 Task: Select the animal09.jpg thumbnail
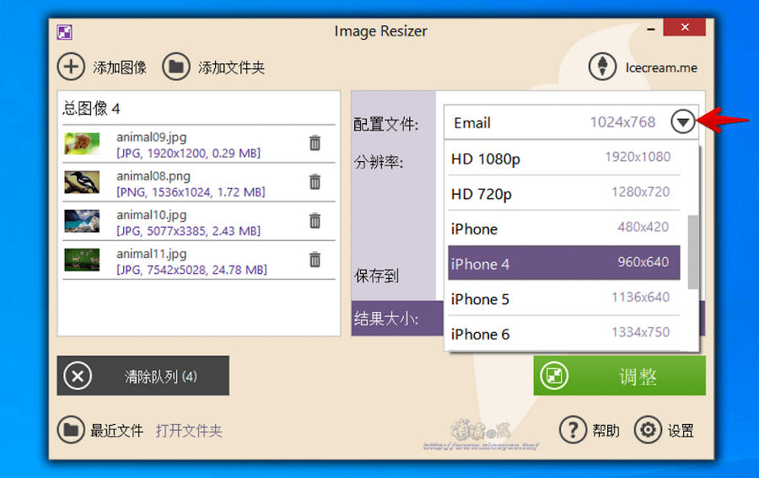click(82, 143)
